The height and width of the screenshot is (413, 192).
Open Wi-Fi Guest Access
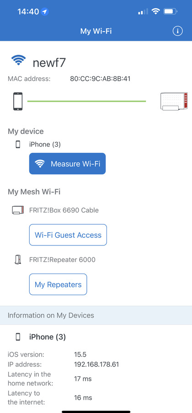point(68,235)
